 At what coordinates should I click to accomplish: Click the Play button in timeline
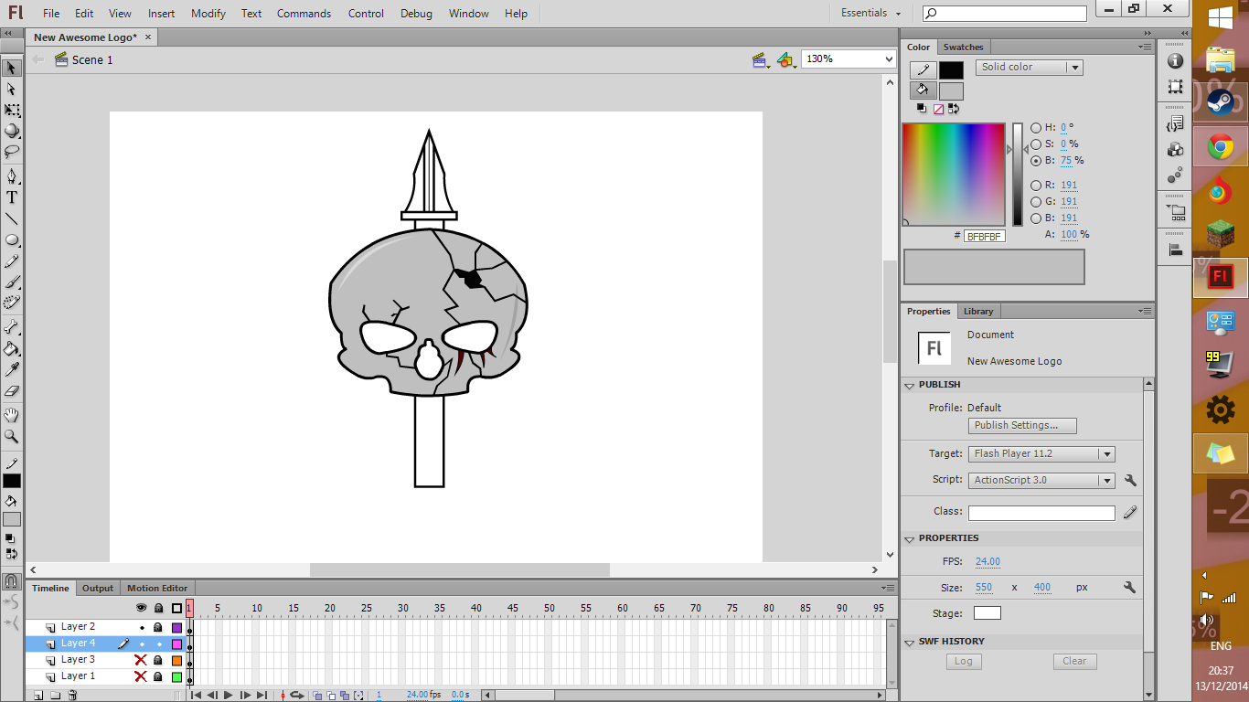(x=229, y=696)
